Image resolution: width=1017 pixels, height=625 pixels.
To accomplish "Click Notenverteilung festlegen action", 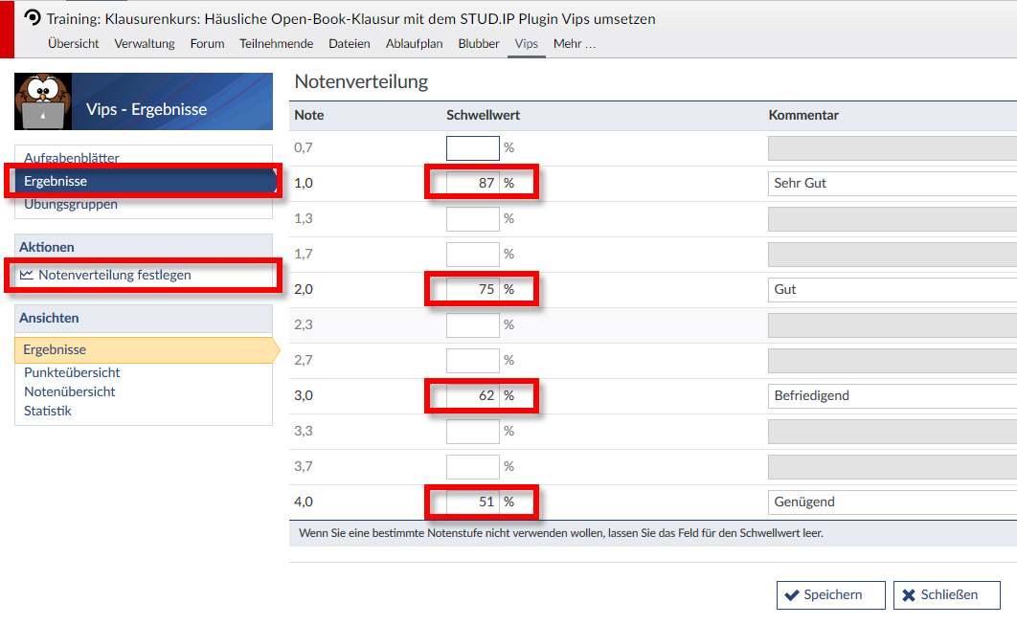I will click(x=114, y=275).
